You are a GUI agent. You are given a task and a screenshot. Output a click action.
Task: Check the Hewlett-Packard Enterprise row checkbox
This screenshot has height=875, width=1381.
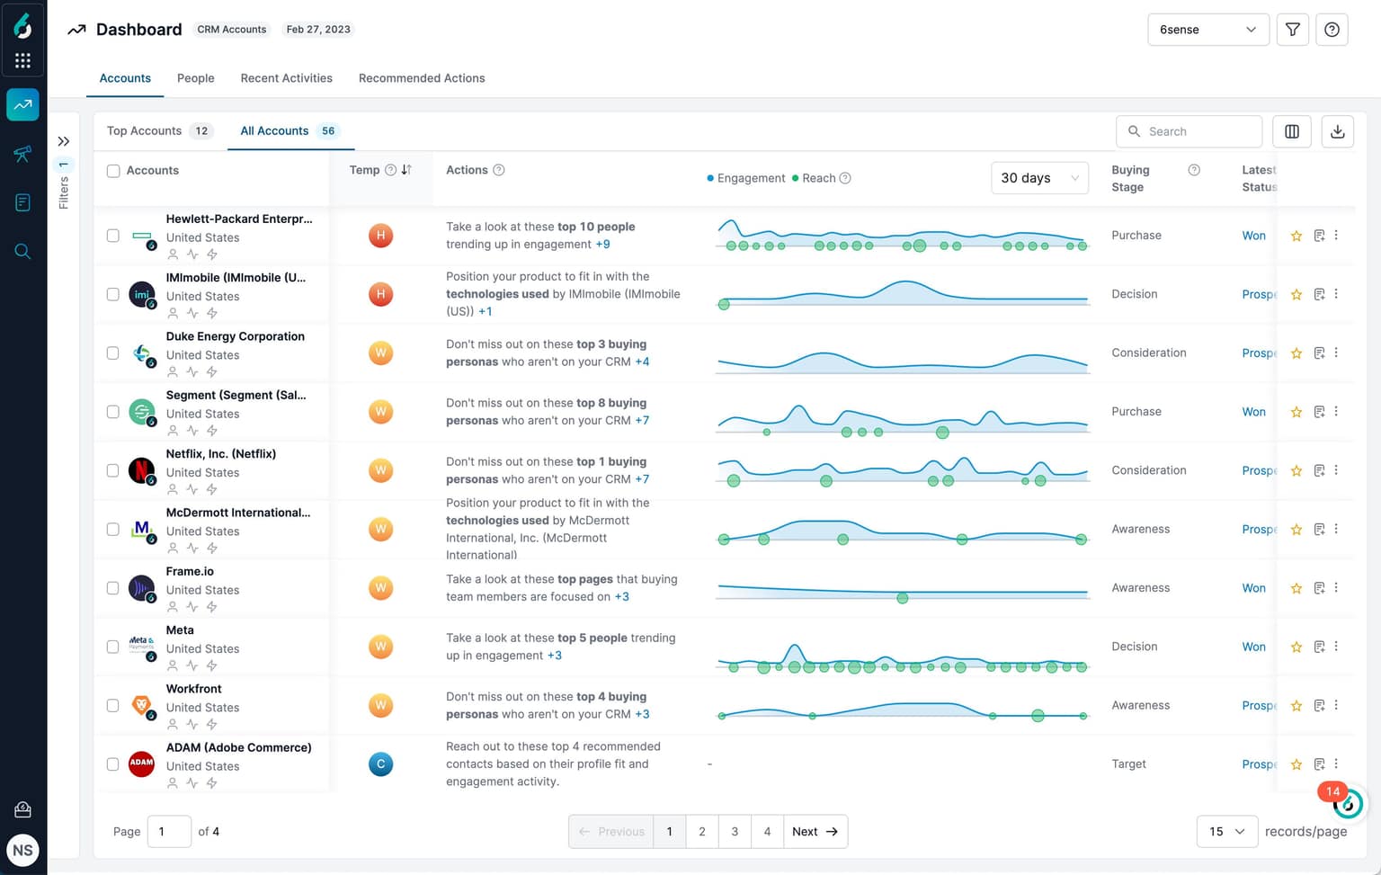113,236
